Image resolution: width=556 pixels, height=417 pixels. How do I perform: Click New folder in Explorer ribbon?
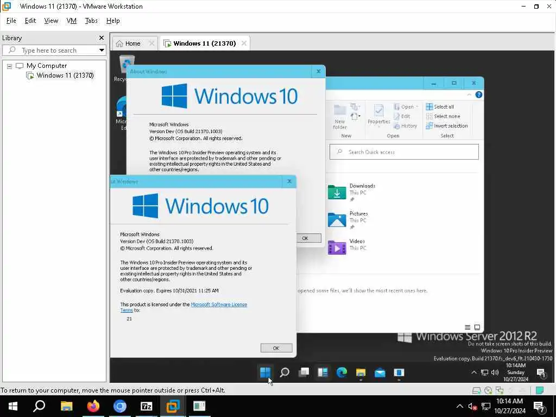[340, 117]
